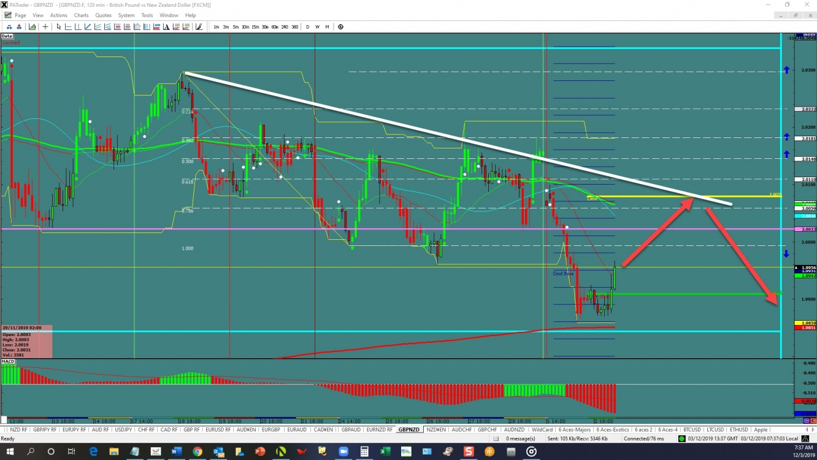Click the '0 message(s)' status bar entry
This screenshot has height=460, width=817.
(520, 439)
